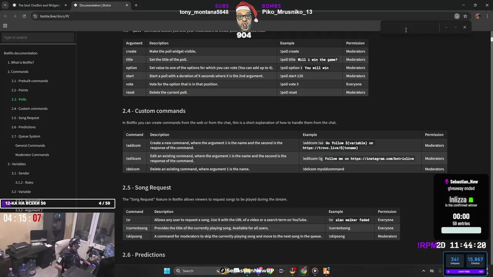Click the '2.5 - Song Request' heading
This screenshot has height=277, width=493.
147,188
